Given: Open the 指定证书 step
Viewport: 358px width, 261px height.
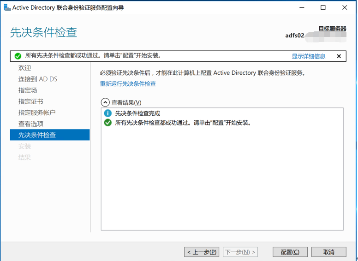Looking at the screenshot, I should 31,101.
